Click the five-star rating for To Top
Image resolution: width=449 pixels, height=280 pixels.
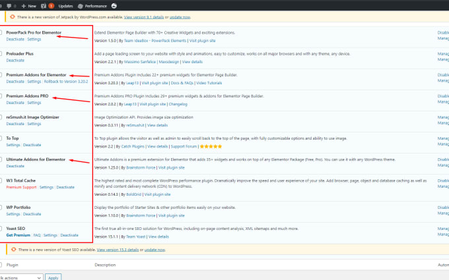click(211, 146)
